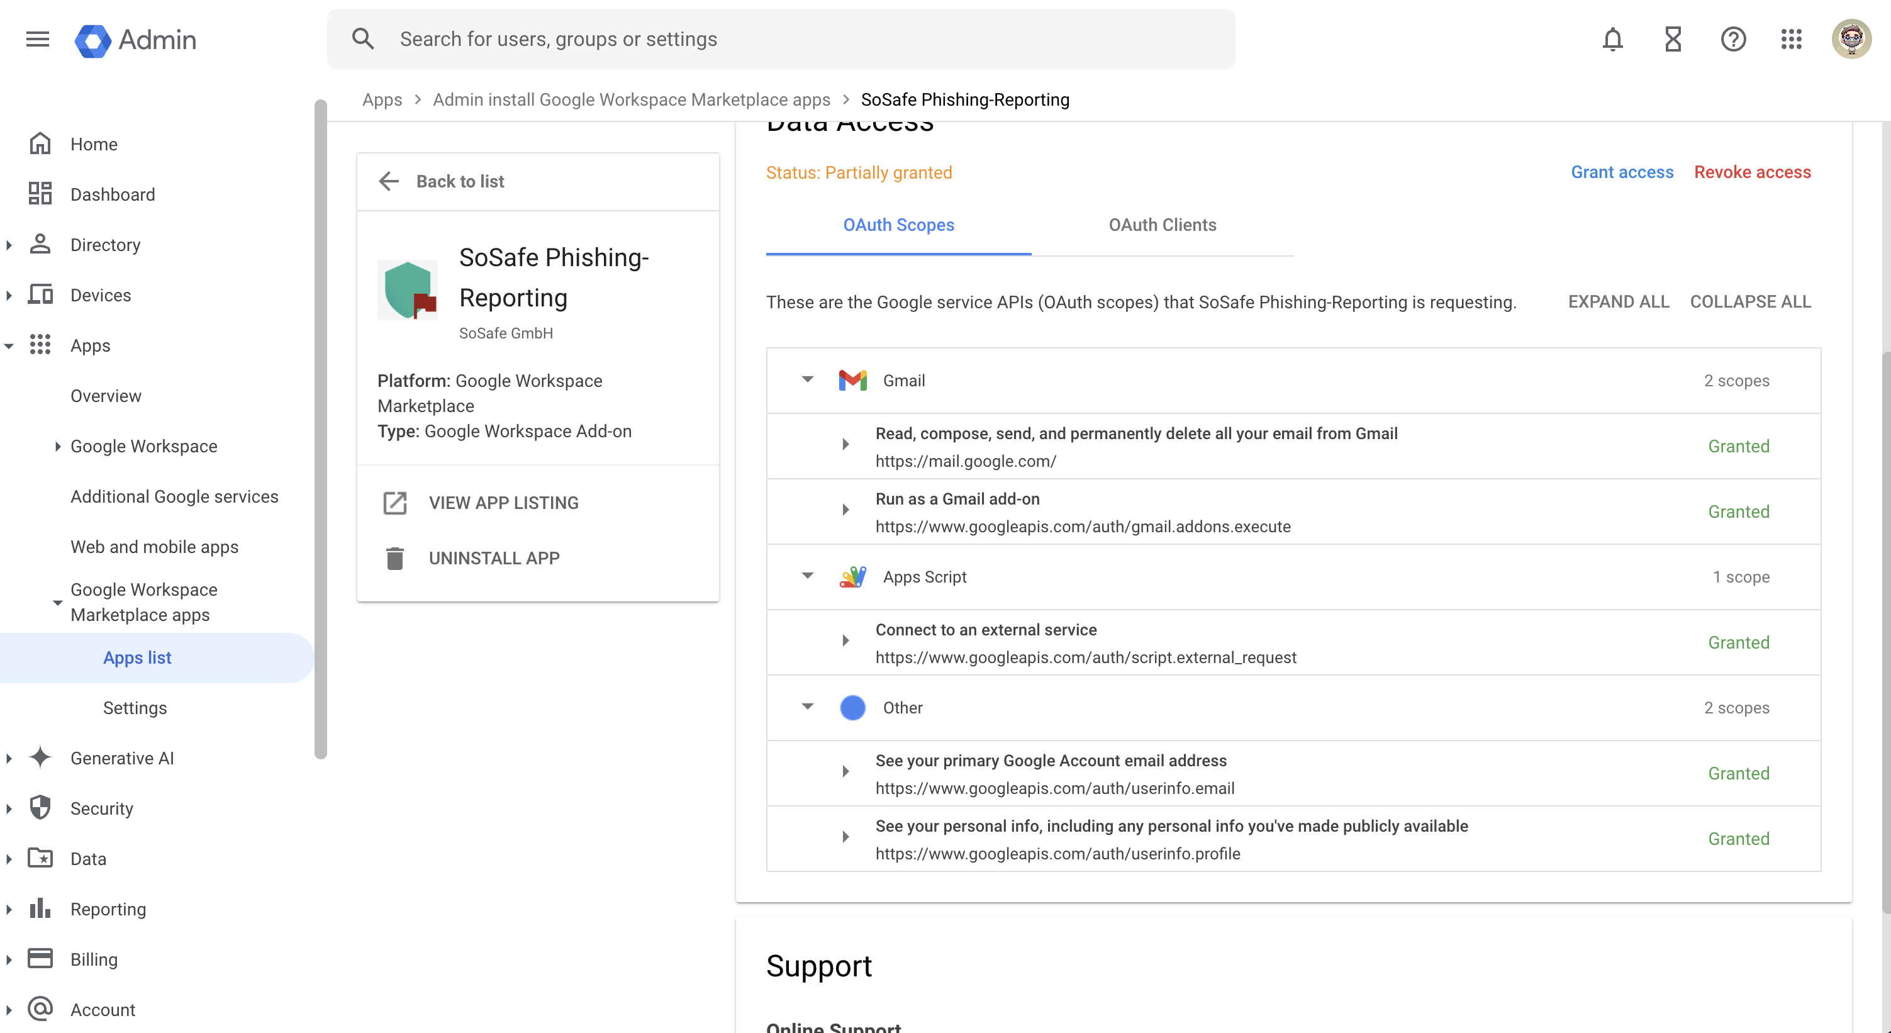Open the Google apps grid launcher

[x=1791, y=39]
